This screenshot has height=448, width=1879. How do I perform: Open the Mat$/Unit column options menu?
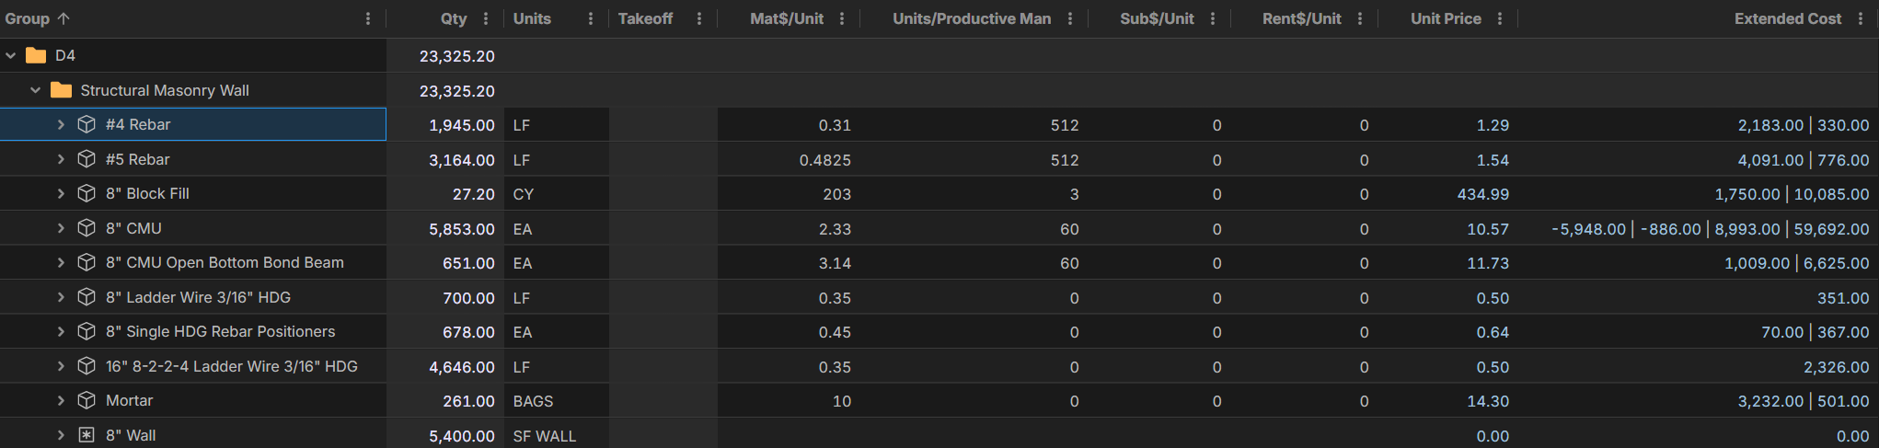pyautogui.click(x=842, y=18)
